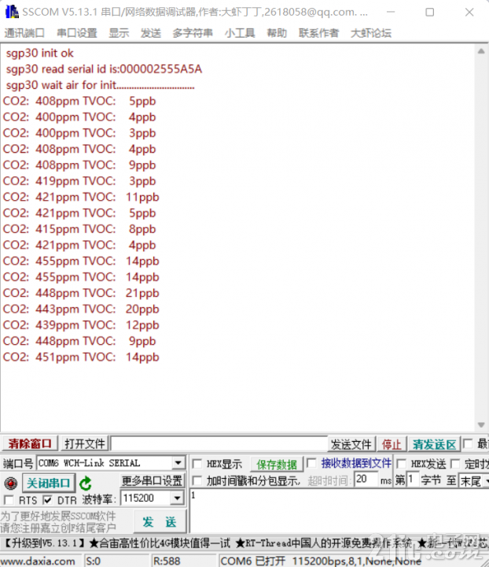Click the 打开文件 button
Image resolution: width=489 pixels, height=567 pixels.
click(84, 443)
